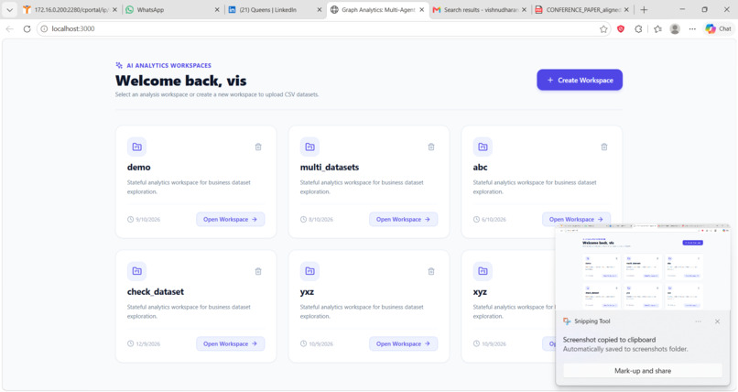Click the 9/10/2026 date on demo card
Viewport: 738px width, 392px height.
147,219
